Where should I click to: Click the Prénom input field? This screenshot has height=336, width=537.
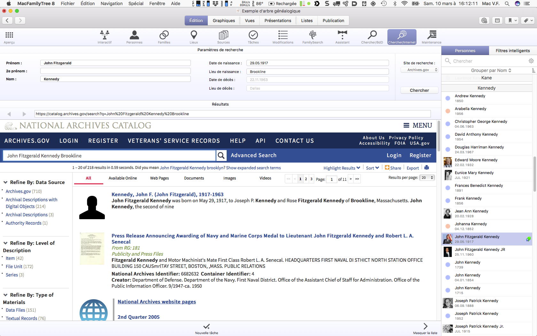coord(115,63)
